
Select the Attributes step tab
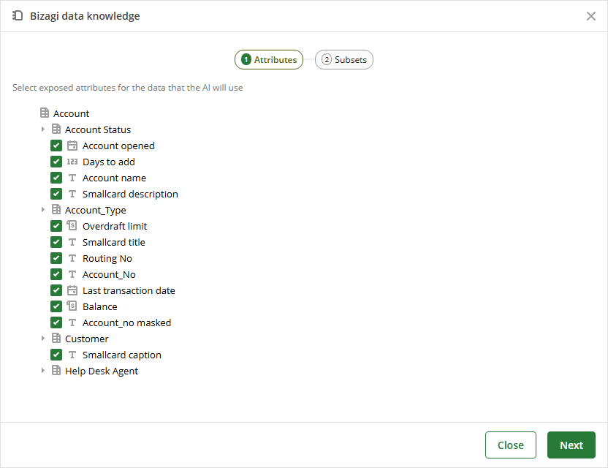[x=269, y=60]
